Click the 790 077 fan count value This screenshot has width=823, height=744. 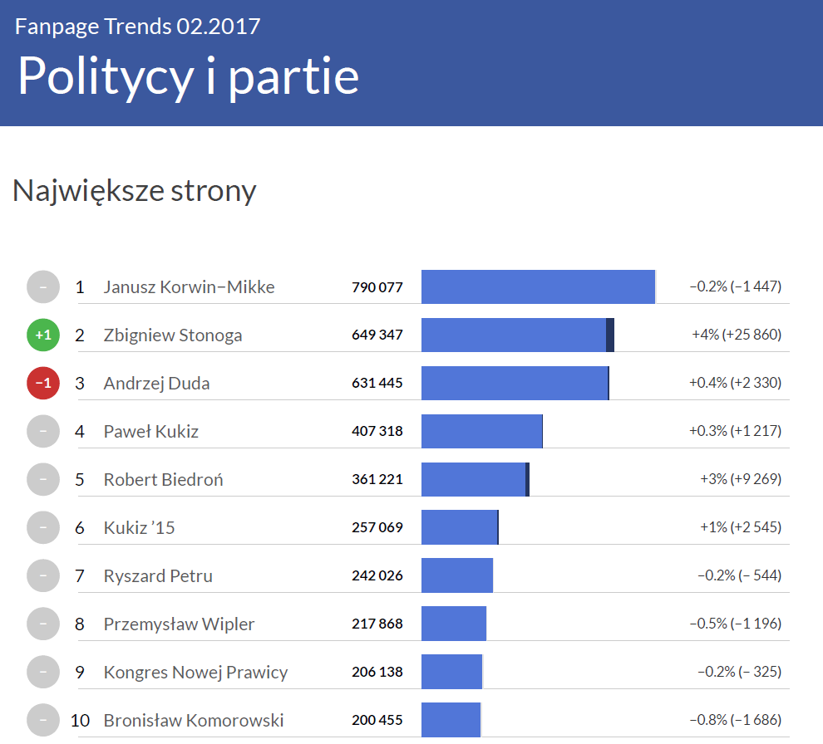point(377,287)
